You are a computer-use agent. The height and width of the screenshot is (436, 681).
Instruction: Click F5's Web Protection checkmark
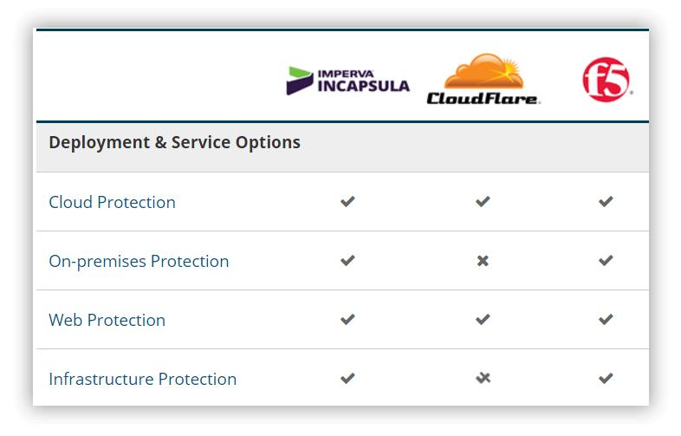pyautogui.click(x=606, y=320)
